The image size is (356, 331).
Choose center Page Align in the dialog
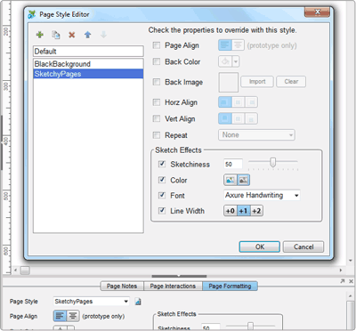[238, 45]
